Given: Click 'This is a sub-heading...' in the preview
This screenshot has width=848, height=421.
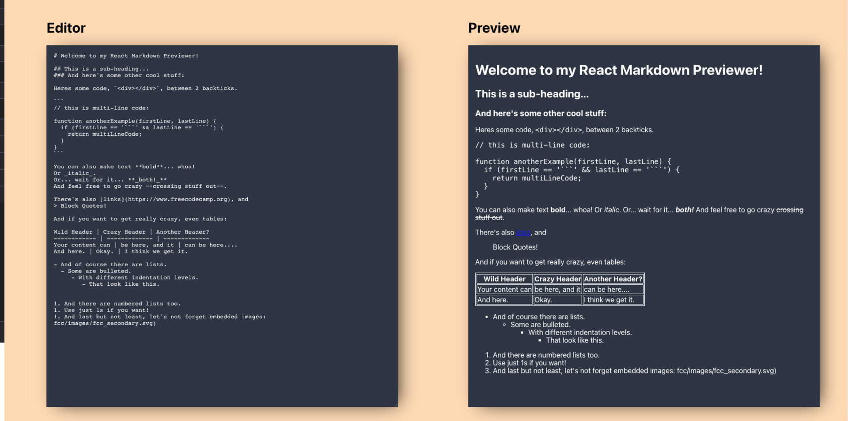Looking at the screenshot, I should pos(532,94).
